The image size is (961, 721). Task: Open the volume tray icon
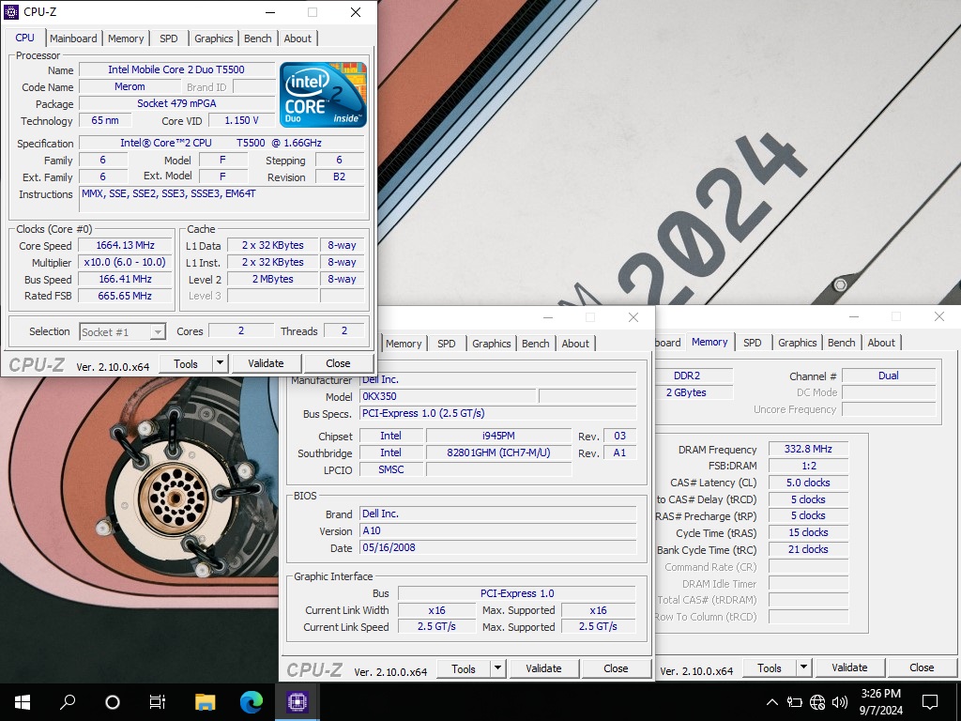pyautogui.click(x=840, y=702)
